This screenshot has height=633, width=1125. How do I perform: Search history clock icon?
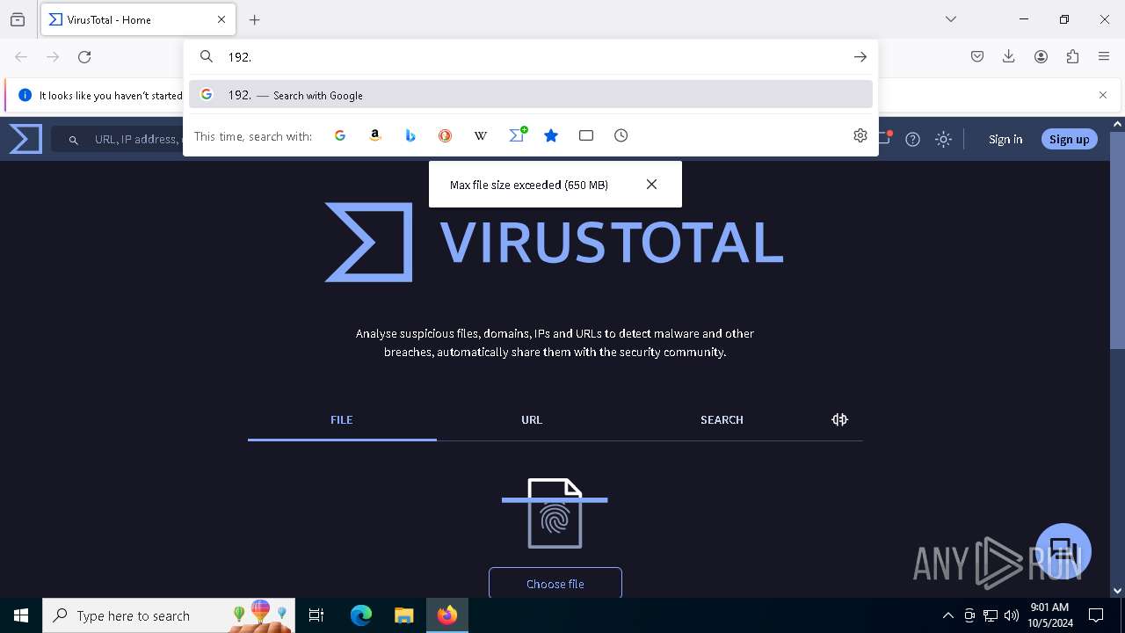pyautogui.click(x=621, y=135)
